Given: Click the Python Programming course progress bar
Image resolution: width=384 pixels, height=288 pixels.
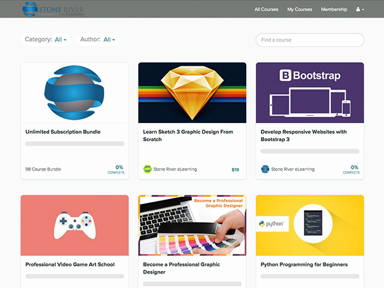Looking at the screenshot, I should [x=310, y=276].
